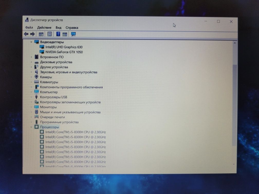Screen dimensions: 259x194
Task: Click the speaker icon beside Звуковые, игровые и видеоустройства
Action: click(36, 72)
